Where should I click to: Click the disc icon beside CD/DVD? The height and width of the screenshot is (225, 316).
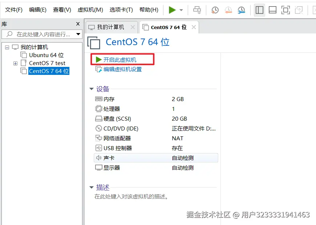[x=98, y=128]
